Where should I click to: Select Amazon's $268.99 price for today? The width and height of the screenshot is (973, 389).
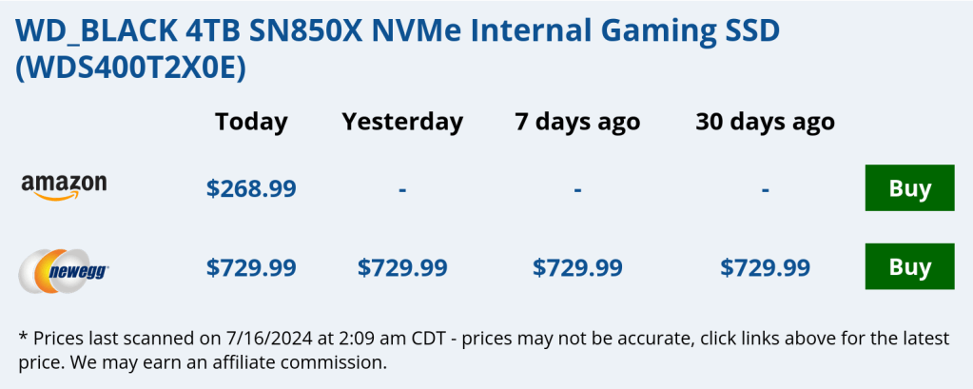[x=251, y=188]
